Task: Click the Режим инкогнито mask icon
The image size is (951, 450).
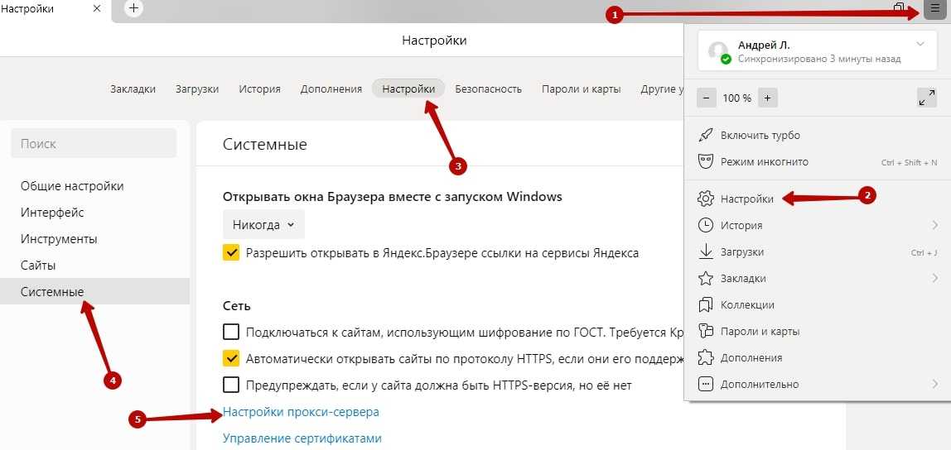Action: (x=705, y=161)
